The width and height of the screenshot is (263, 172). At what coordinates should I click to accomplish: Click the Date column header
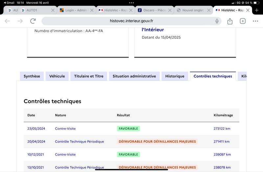point(31,115)
